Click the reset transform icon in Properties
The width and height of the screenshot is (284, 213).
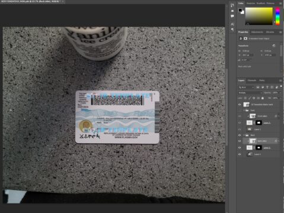pos(274,46)
